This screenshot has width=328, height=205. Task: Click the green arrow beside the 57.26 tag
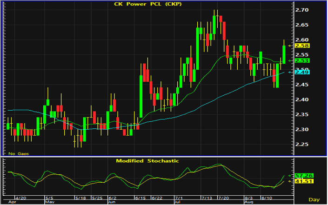pos(290,176)
